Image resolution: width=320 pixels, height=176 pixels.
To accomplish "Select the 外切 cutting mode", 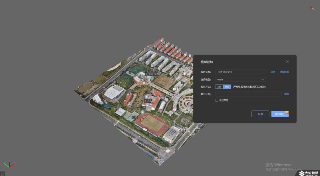I will 227,87.
